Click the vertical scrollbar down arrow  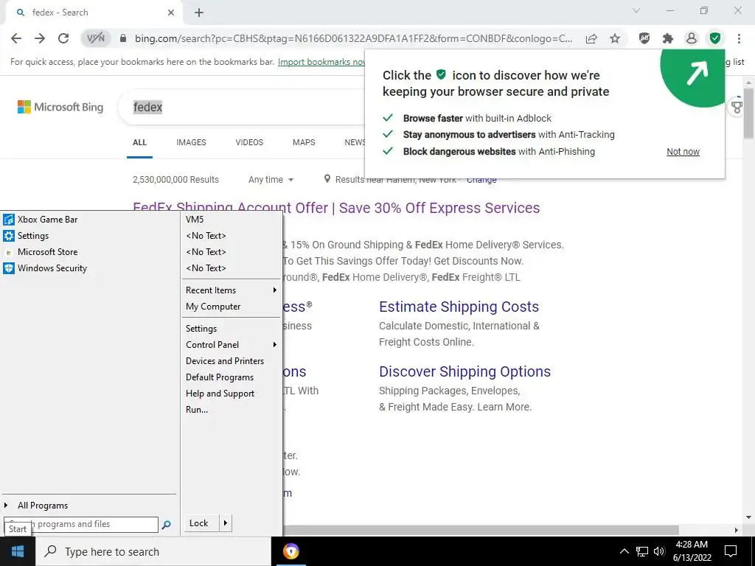coord(748,517)
